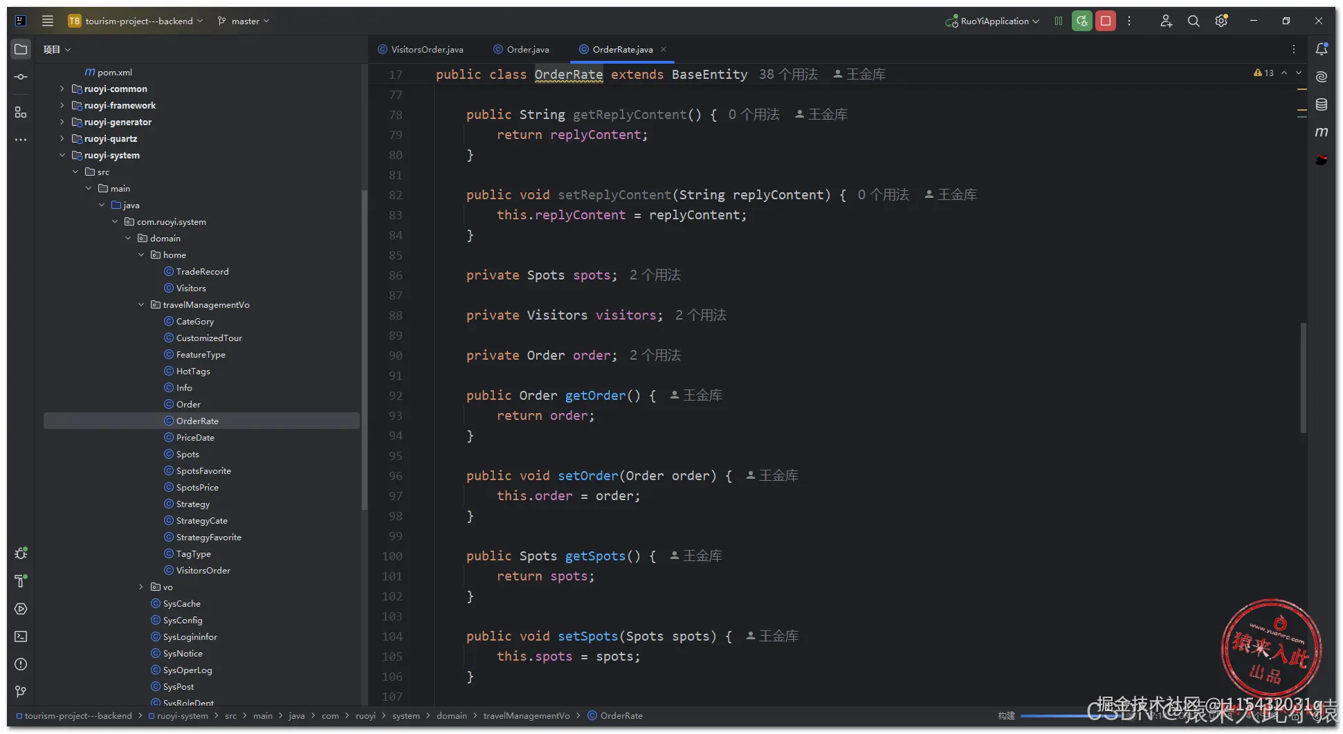Open pom.xml in the project tree
Viewport: 1343px width, 734px height.
108,72
